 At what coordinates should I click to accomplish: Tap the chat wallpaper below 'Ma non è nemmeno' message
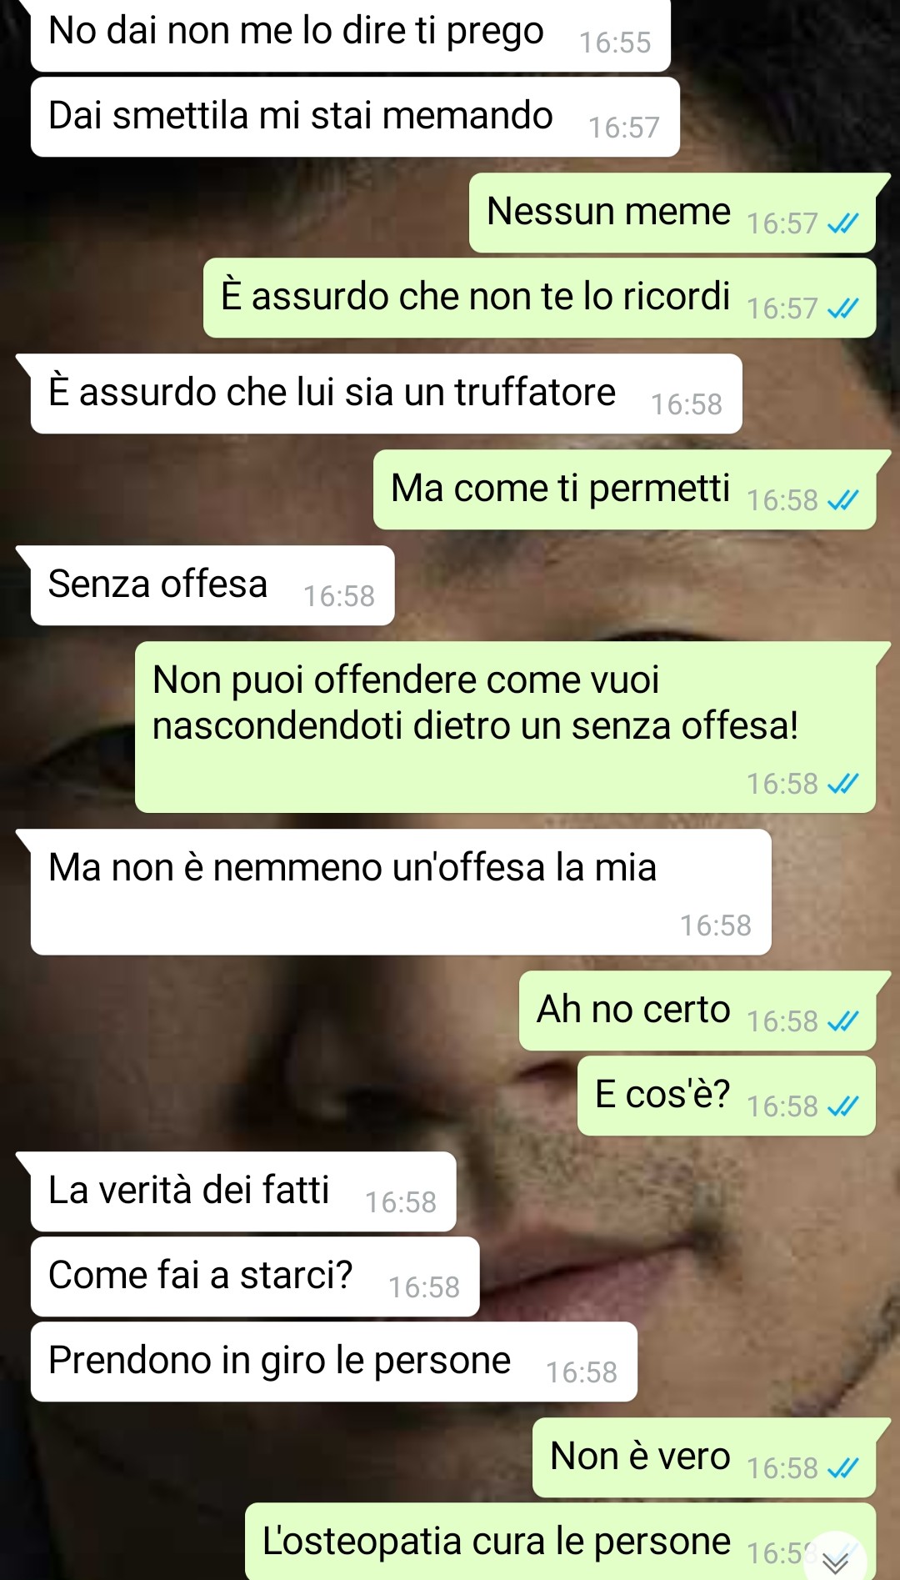[x=250, y=1051]
